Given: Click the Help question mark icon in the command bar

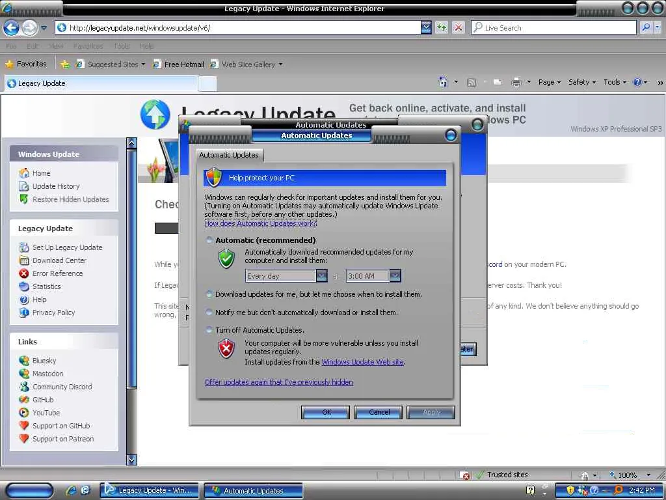Looking at the screenshot, I should pyautogui.click(x=637, y=82).
